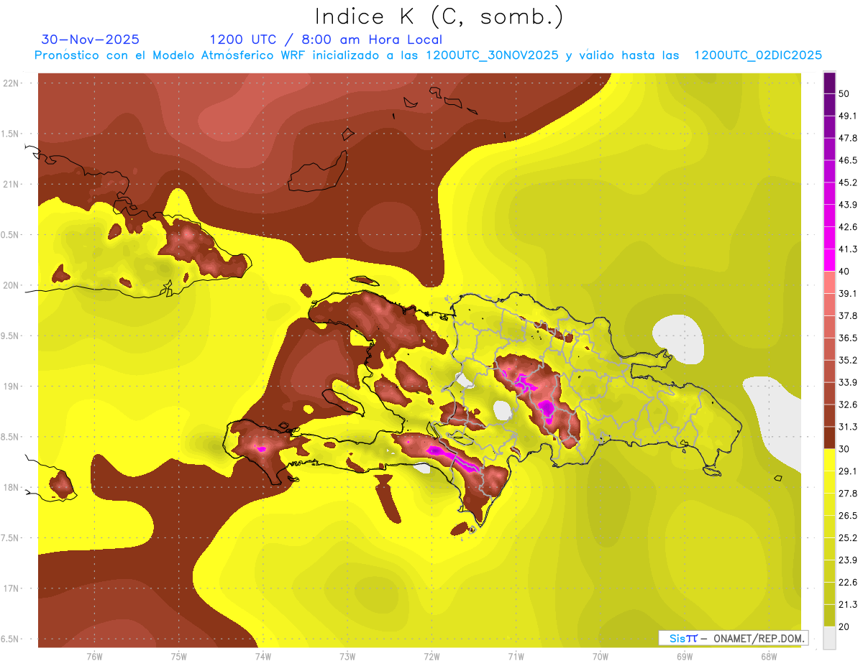
Task: Click the "SisTT - ONAMET/REP.DOM." credit label
Action: (732, 638)
